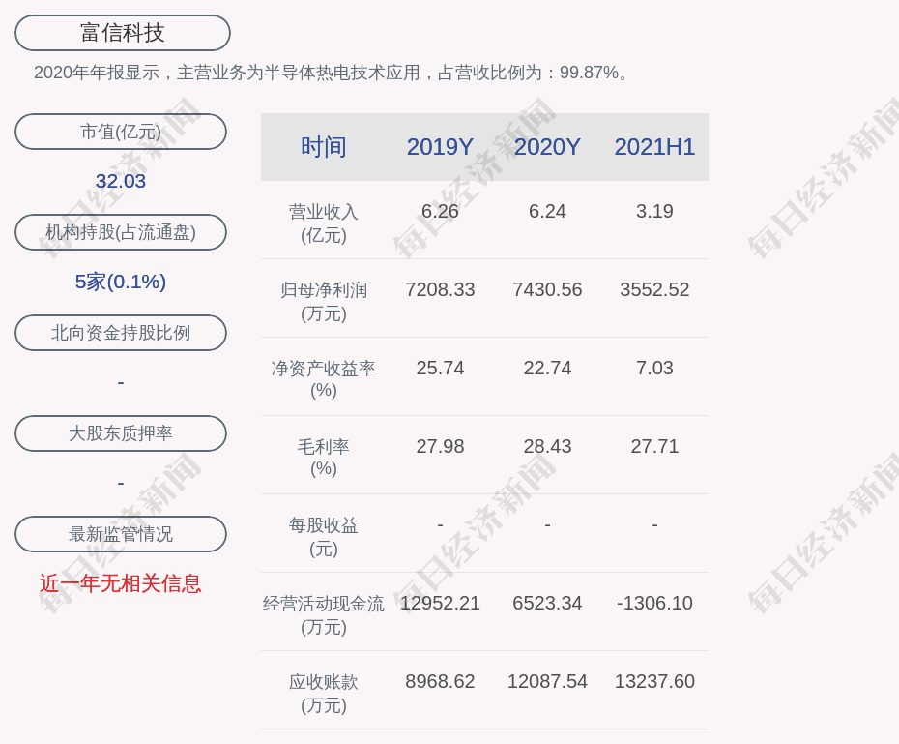Click the 2021H1 cash flow value -1306.10
The height and width of the screenshot is (744, 899).
654,603
